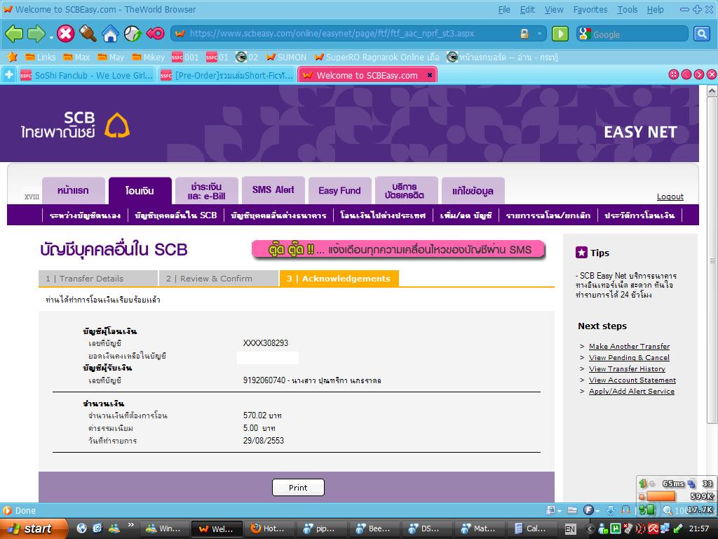Click the Windows start button

(33, 528)
